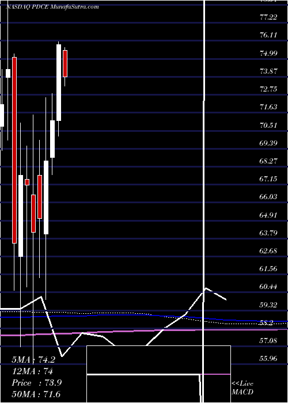Click the 73.87 price axis label
This screenshot has height=403, width=288.
coord(268,71)
